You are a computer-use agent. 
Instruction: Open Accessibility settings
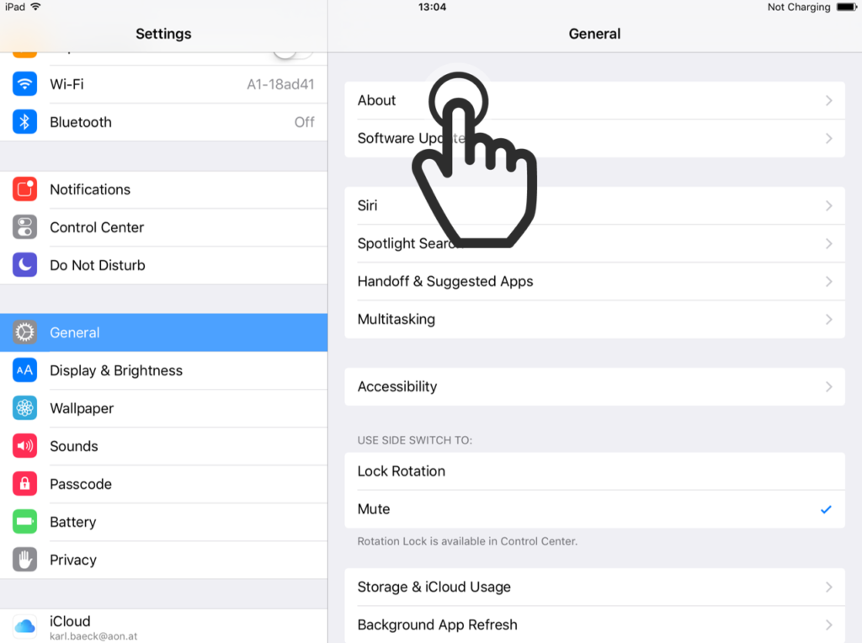pos(595,387)
